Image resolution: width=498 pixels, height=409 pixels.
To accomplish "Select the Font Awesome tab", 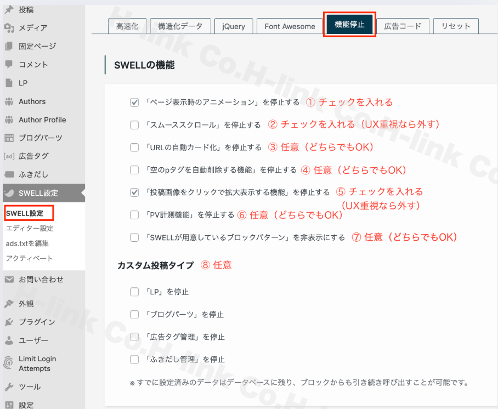I will (290, 26).
